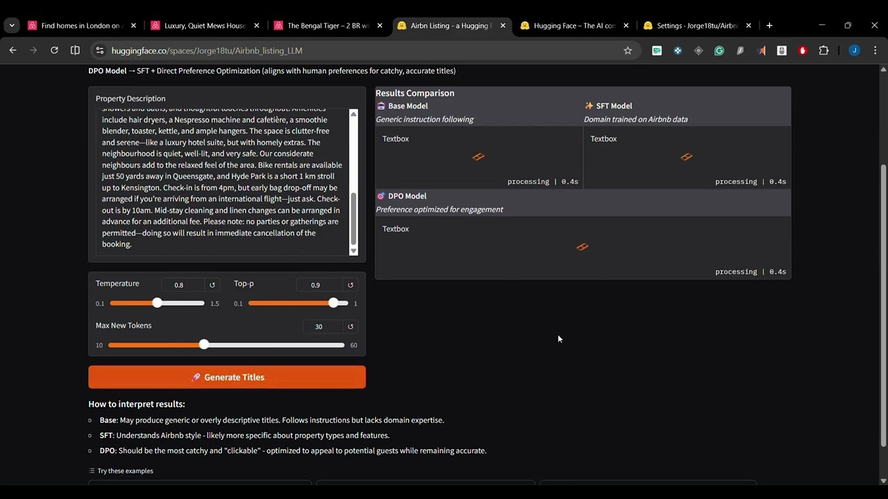Bookmark this page with the star
Image resolution: width=888 pixels, height=499 pixels.
point(628,51)
